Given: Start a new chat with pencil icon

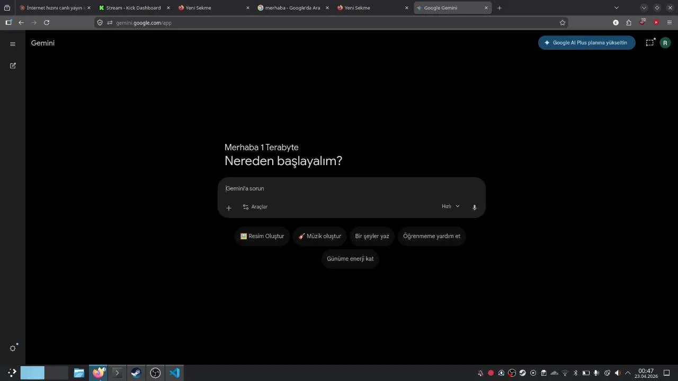Looking at the screenshot, I should 13,66.
